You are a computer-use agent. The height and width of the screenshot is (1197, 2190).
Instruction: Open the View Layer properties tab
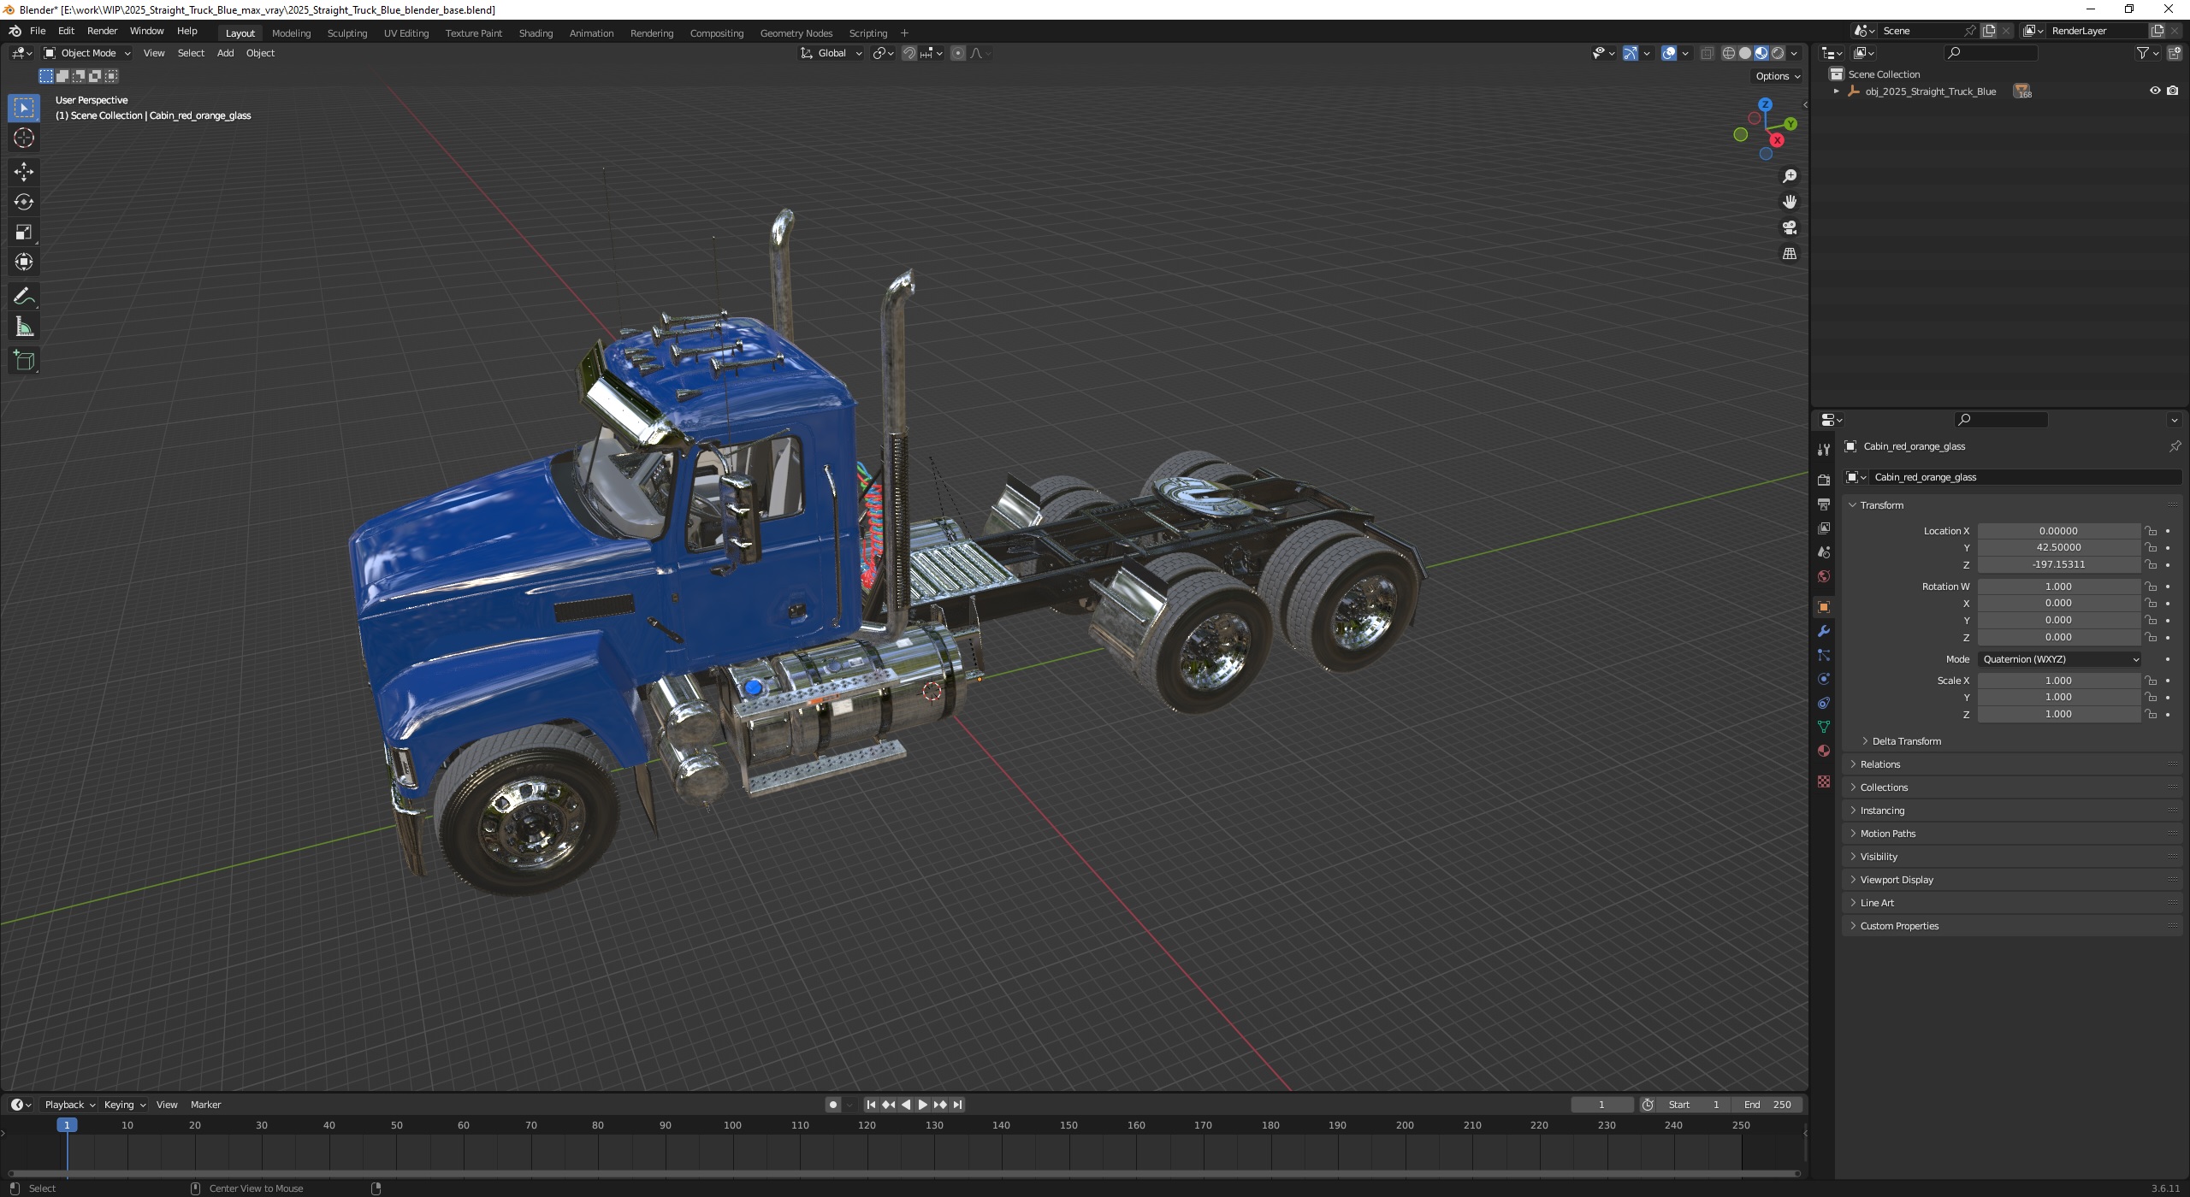pyautogui.click(x=1824, y=528)
